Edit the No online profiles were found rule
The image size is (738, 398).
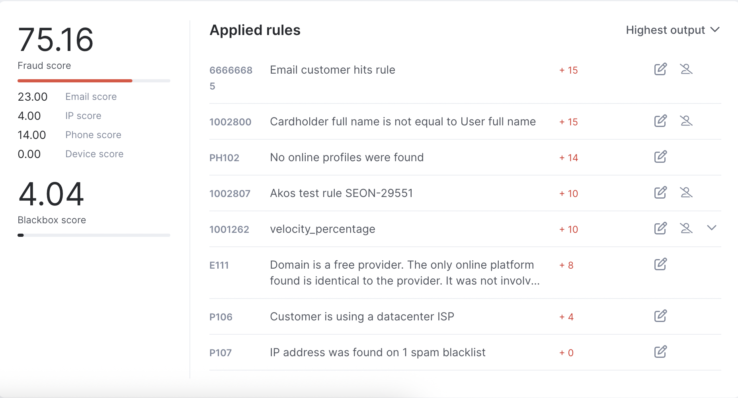click(660, 157)
